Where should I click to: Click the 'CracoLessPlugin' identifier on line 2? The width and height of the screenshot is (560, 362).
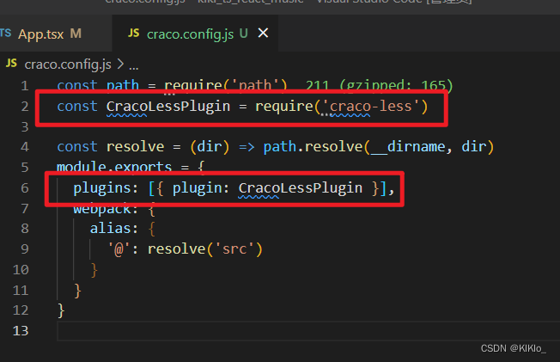(x=168, y=107)
